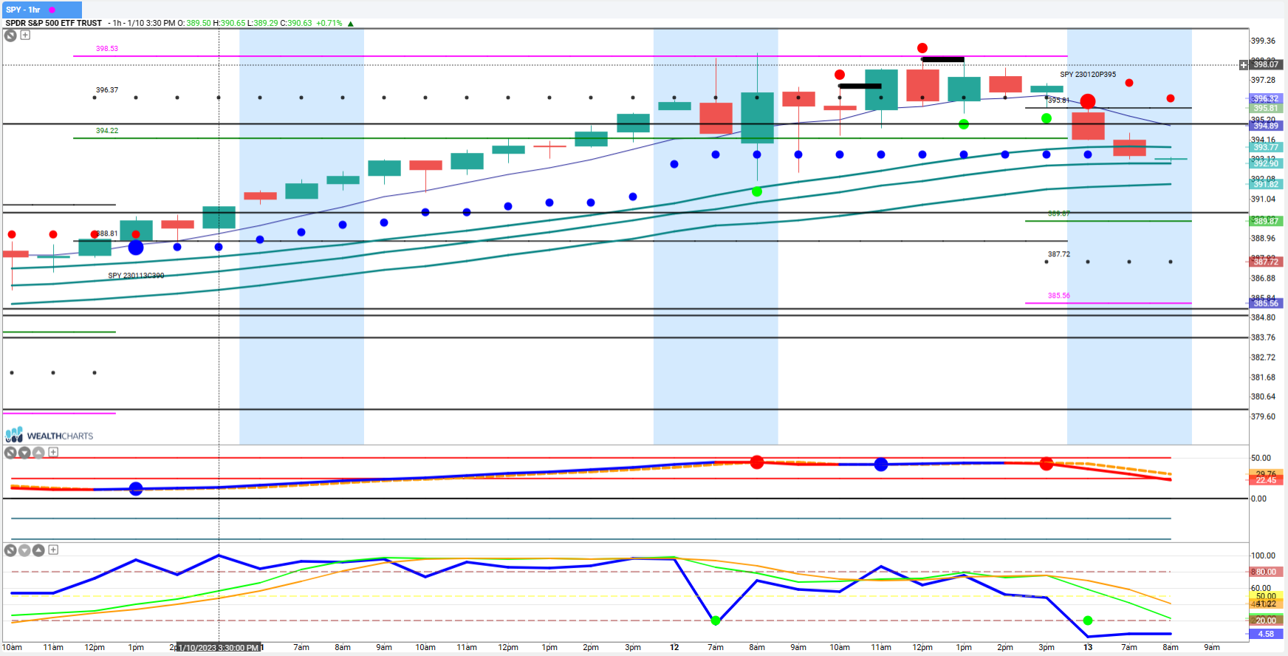Click the SPY 230120P395 option label

point(1088,75)
